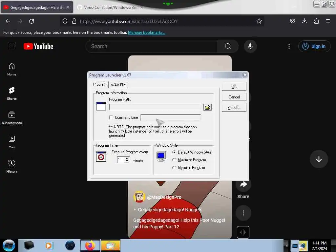The height and width of the screenshot is (252, 336).
Task: Close the Program Launcher dialog
Action: (x=245, y=75)
